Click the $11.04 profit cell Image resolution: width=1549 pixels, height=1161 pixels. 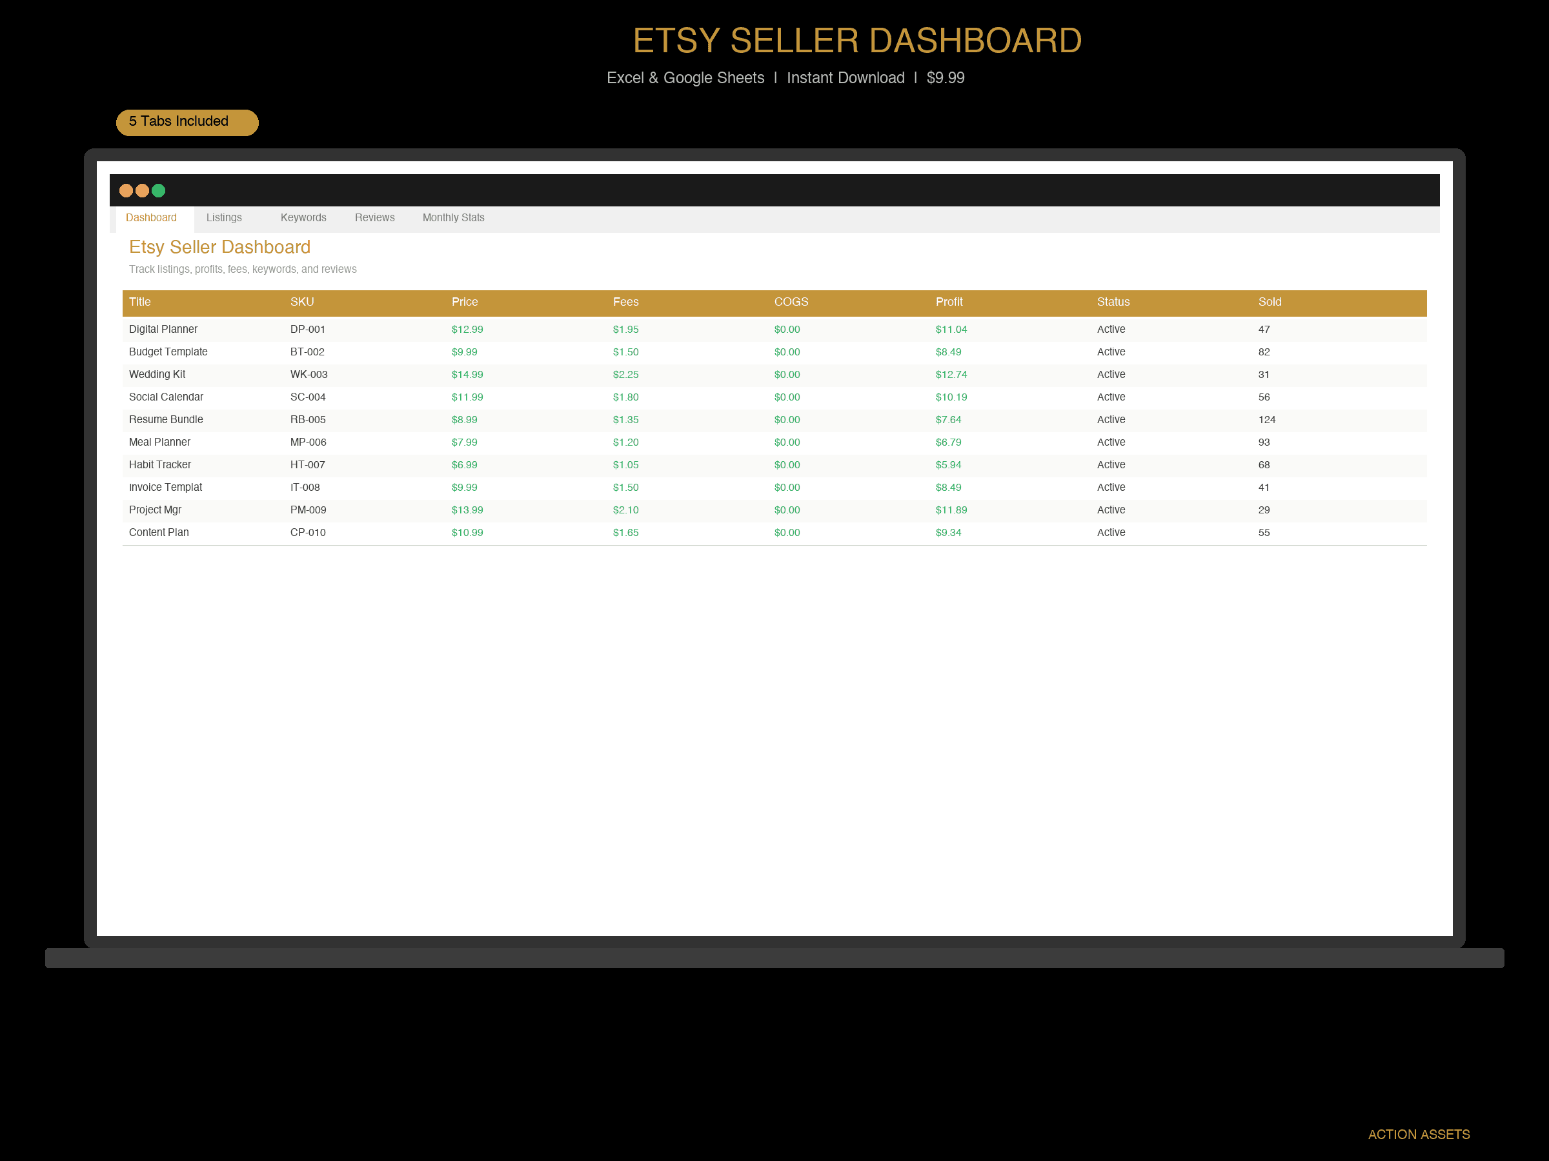click(951, 329)
